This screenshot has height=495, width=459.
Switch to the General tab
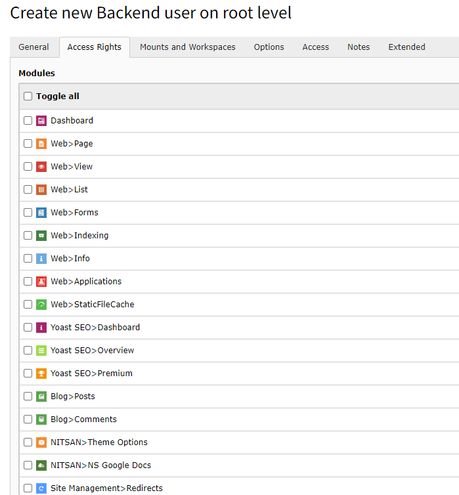[33, 47]
